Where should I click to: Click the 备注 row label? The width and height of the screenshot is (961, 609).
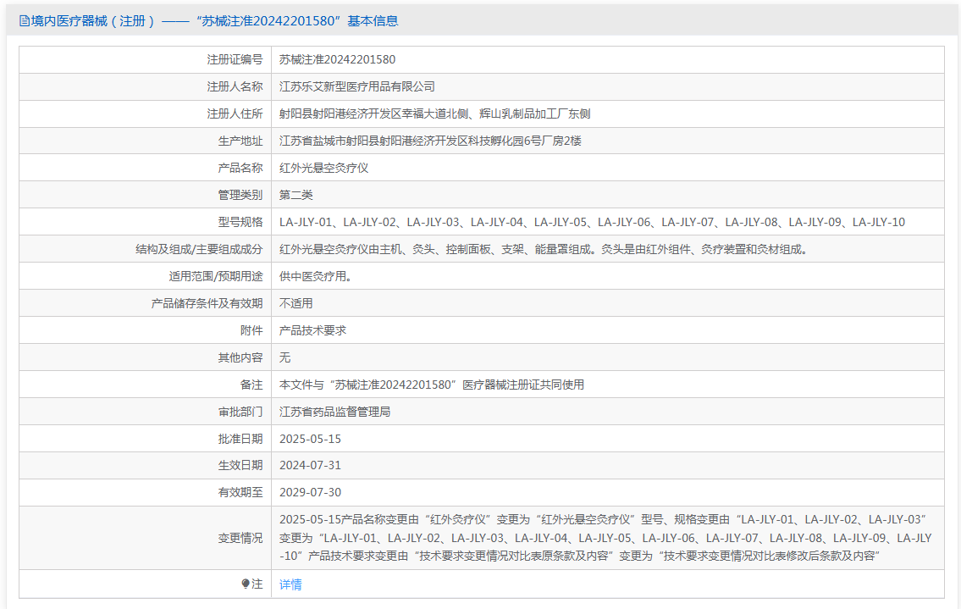coord(251,385)
